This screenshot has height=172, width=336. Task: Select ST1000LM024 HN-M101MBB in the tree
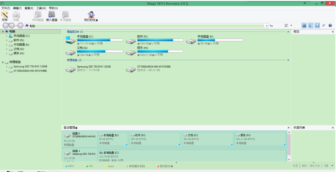[x=30, y=71]
